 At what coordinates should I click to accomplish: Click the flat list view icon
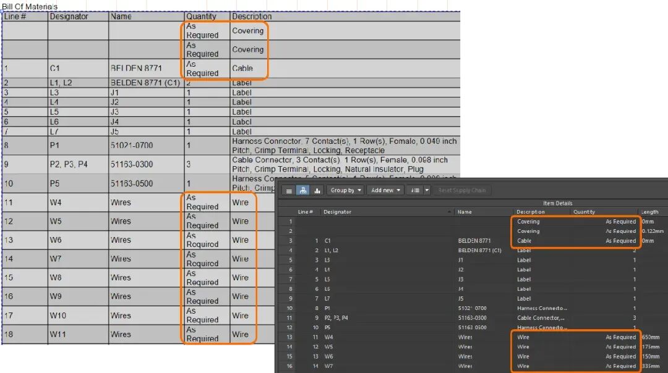coord(288,191)
